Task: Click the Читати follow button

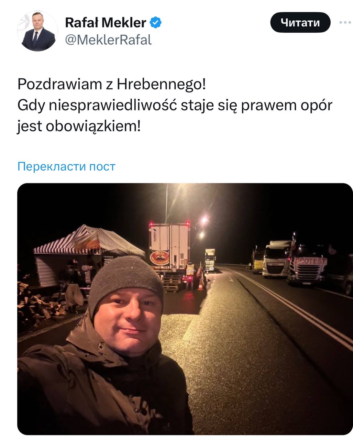Action: pos(300,22)
